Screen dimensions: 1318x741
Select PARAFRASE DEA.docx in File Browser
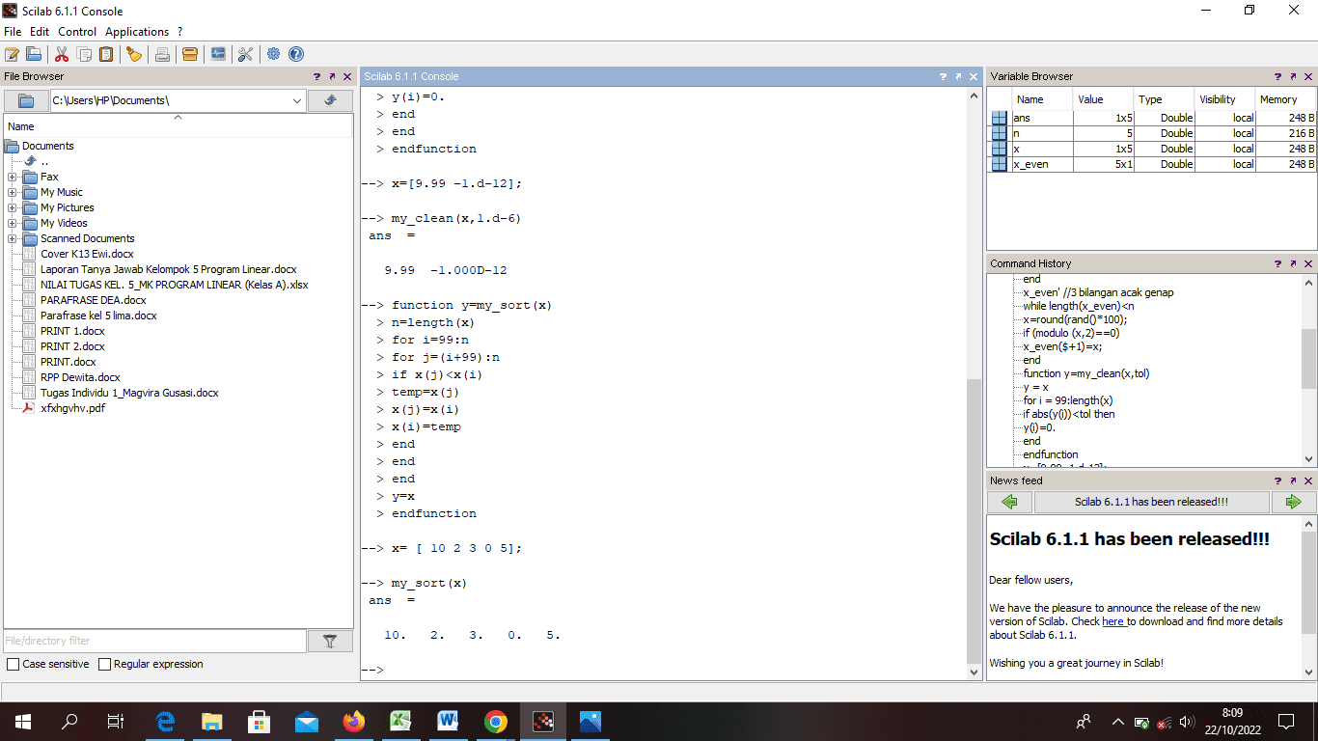pyautogui.click(x=93, y=301)
